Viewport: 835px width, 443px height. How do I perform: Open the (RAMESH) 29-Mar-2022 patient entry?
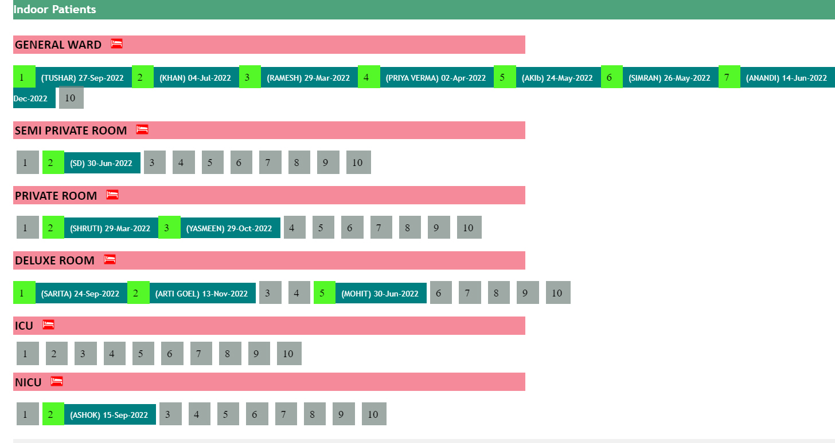[x=309, y=78]
